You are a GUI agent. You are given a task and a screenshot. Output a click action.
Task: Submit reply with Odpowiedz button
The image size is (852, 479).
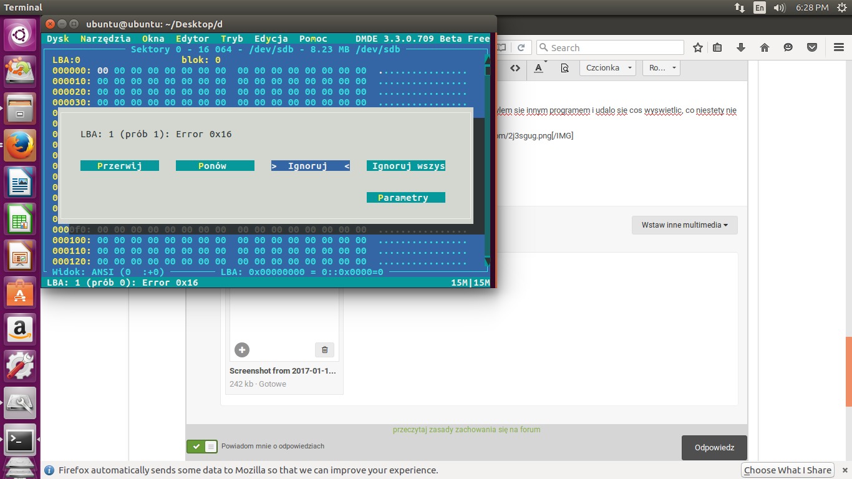pyautogui.click(x=714, y=447)
